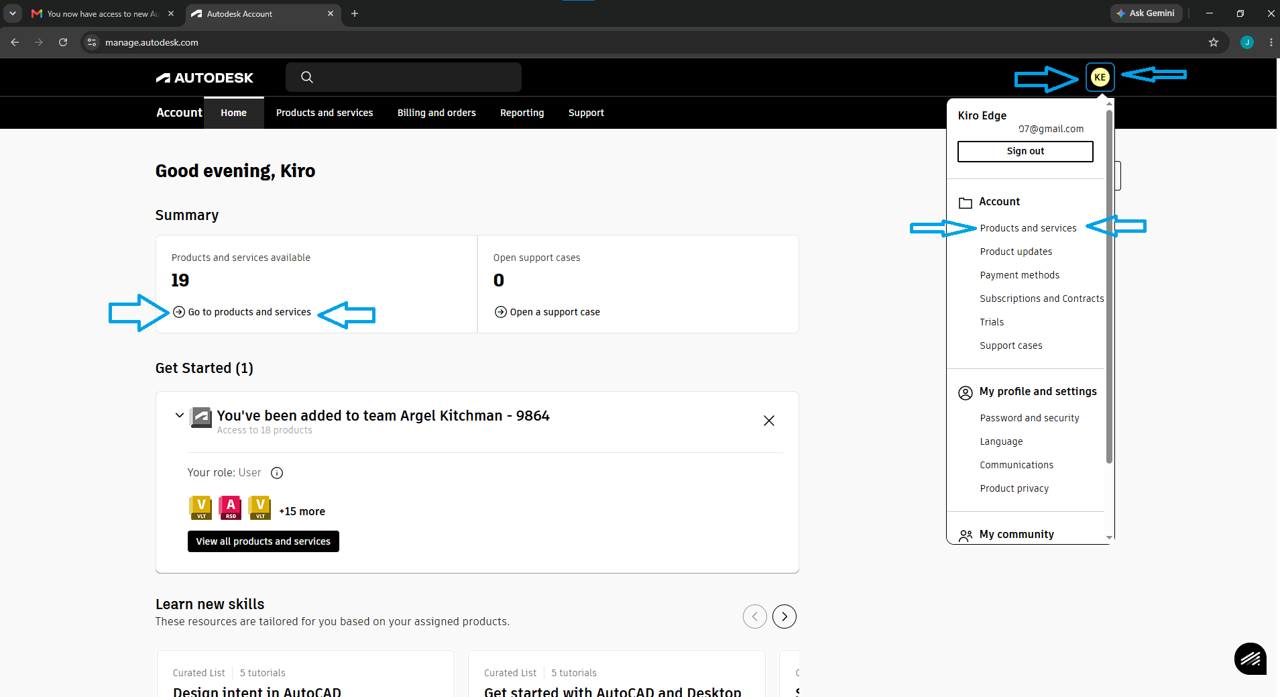1280x697 pixels.
Task: Open the Chrome profile J avatar
Action: 1247,42
